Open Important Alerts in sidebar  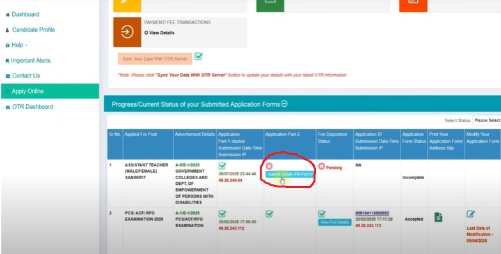tap(31, 60)
